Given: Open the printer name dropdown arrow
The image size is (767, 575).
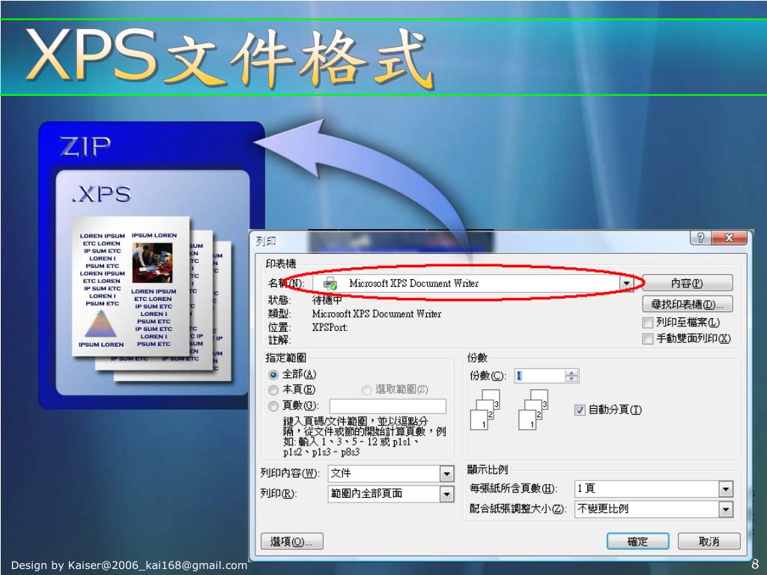Looking at the screenshot, I should pos(626,283).
